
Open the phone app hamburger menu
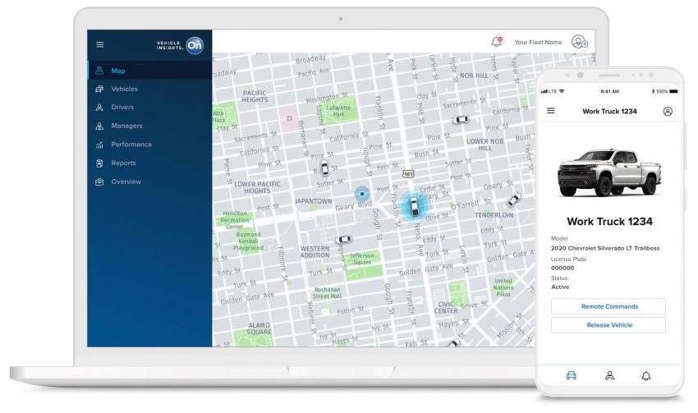[x=551, y=110]
